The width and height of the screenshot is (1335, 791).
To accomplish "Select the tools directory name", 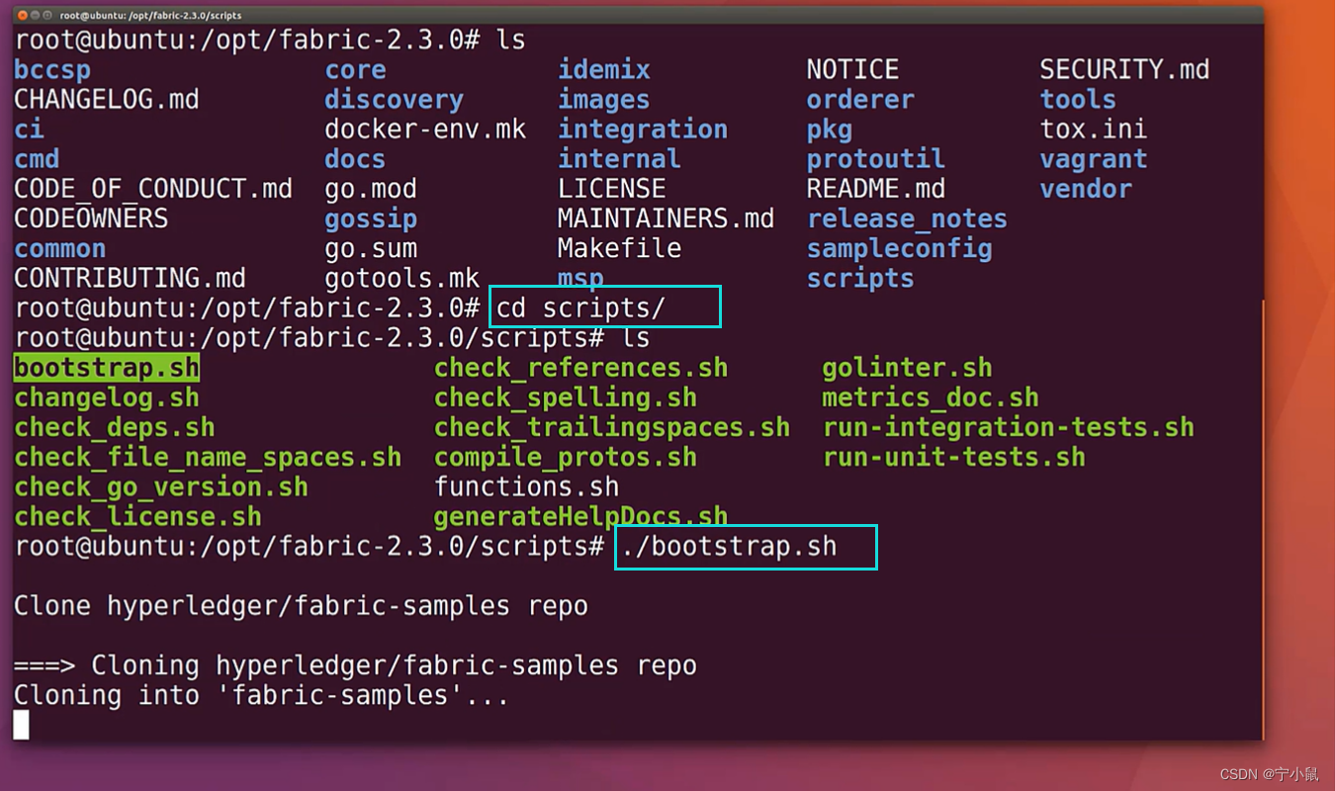I will pos(1078,100).
